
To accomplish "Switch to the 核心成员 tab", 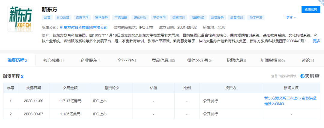I will point(53,61).
